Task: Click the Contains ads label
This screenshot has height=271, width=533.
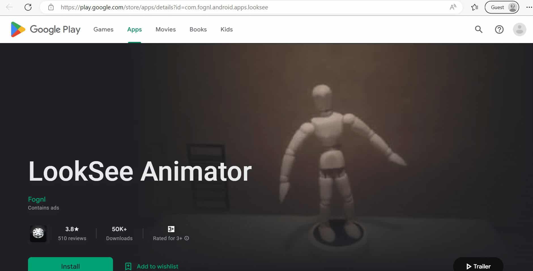Action: pyautogui.click(x=44, y=208)
